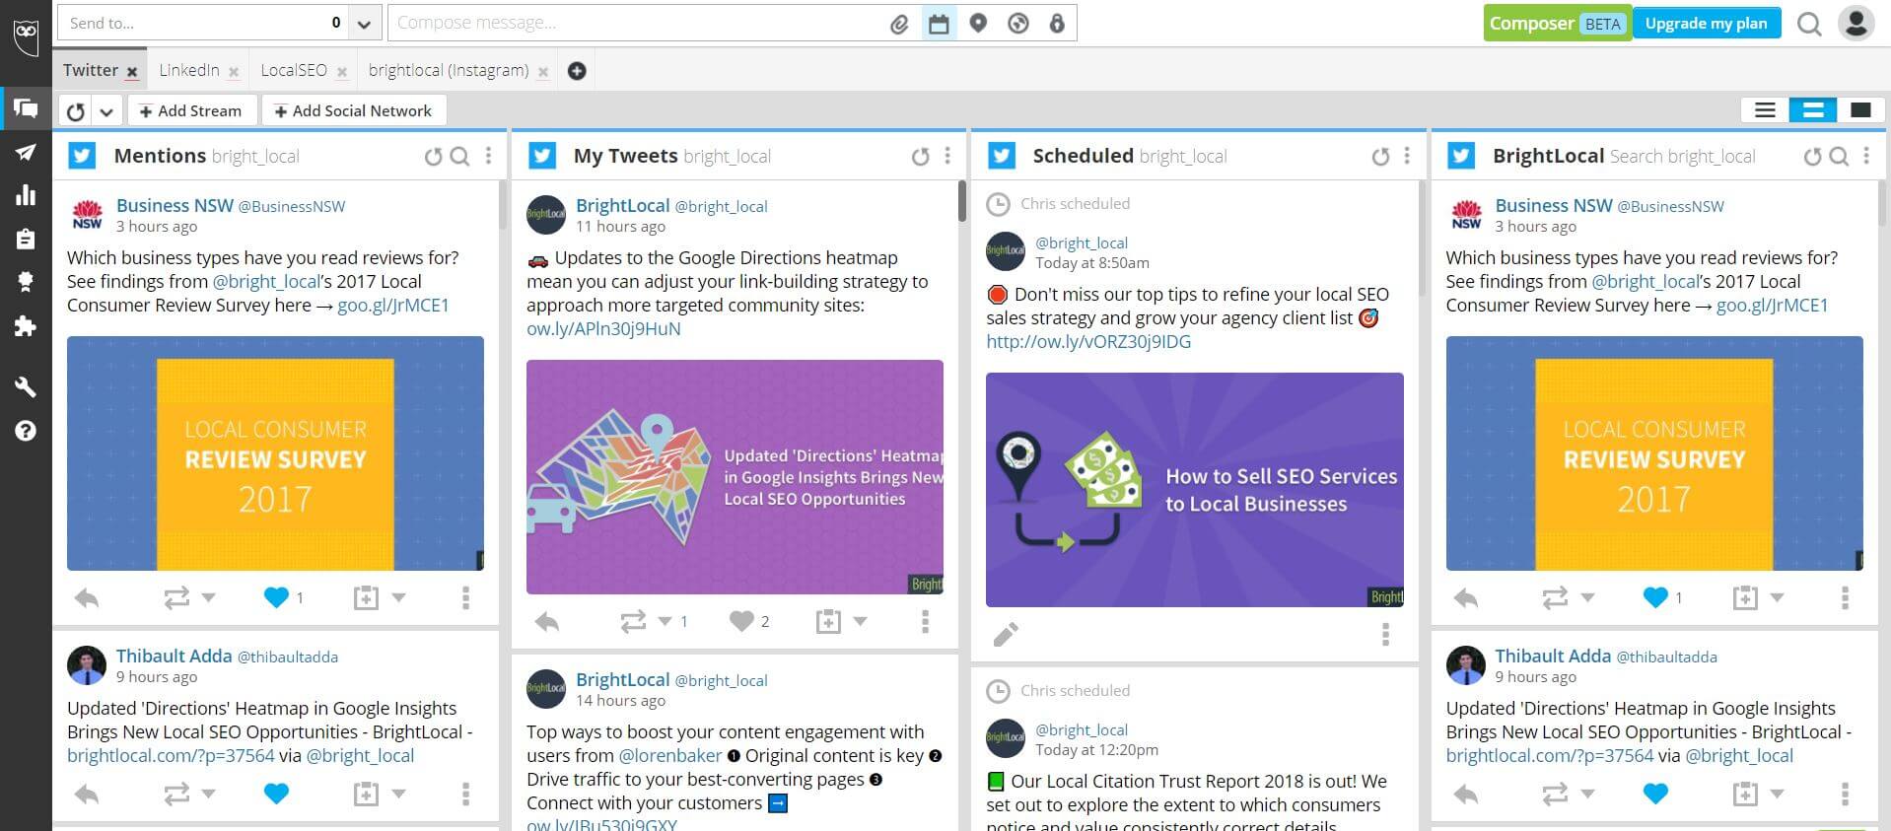Attach media with the paperclip icon
This screenshot has width=1891, height=831.
(x=899, y=24)
